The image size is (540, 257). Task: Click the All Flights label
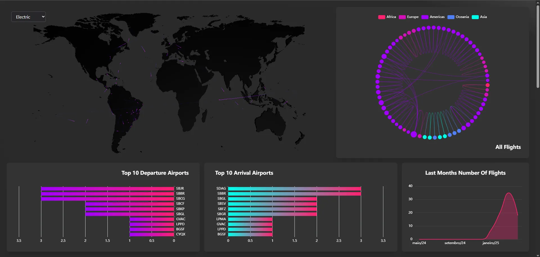click(x=508, y=147)
